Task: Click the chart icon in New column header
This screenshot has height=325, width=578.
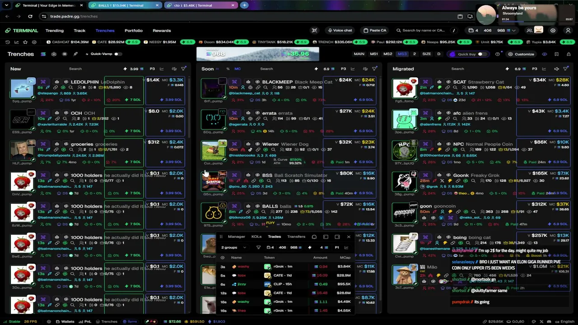Action: (163, 69)
